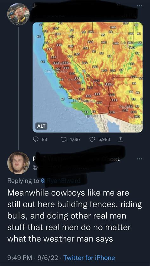Click the @RyanElward mention link
Image resolution: width=150 pixels, height=266 pixels.
(x=60, y=181)
